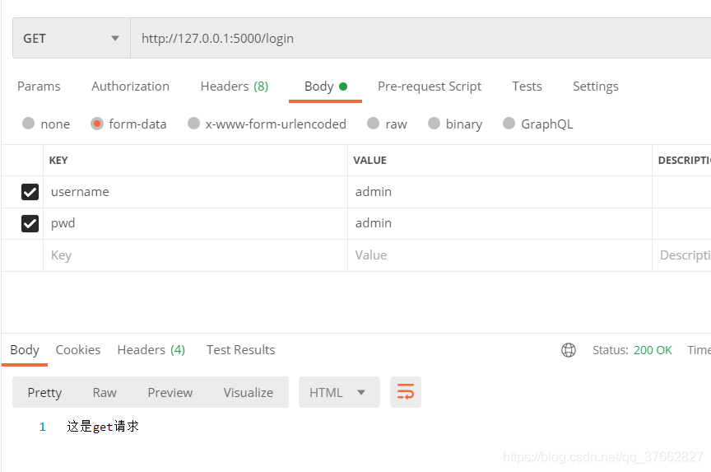Expand the HTML response format dropdown
This screenshot has height=472, width=711.
click(x=338, y=392)
